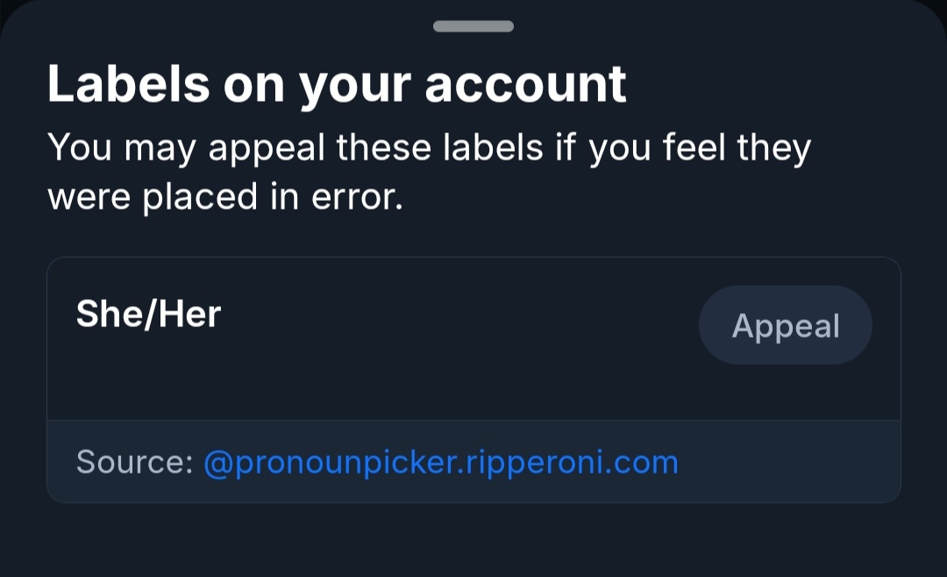Appeal the She/Her label
The height and width of the screenshot is (577, 947).
pyautogui.click(x=785, y=325)
